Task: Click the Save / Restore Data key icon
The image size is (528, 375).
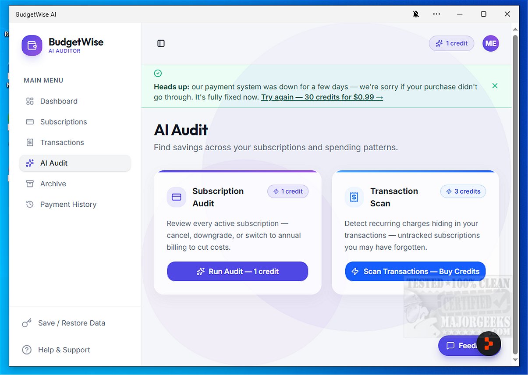Action: pos(27,323)
